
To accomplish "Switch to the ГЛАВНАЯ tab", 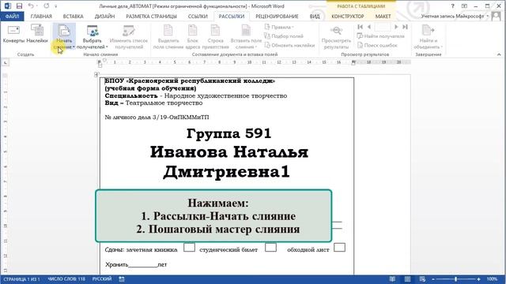I will (41, 16).
